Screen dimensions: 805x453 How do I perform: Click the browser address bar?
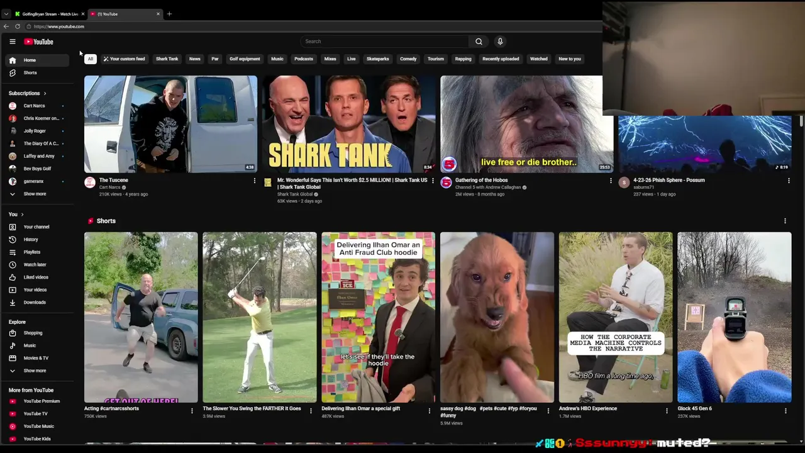coord(314,26)
